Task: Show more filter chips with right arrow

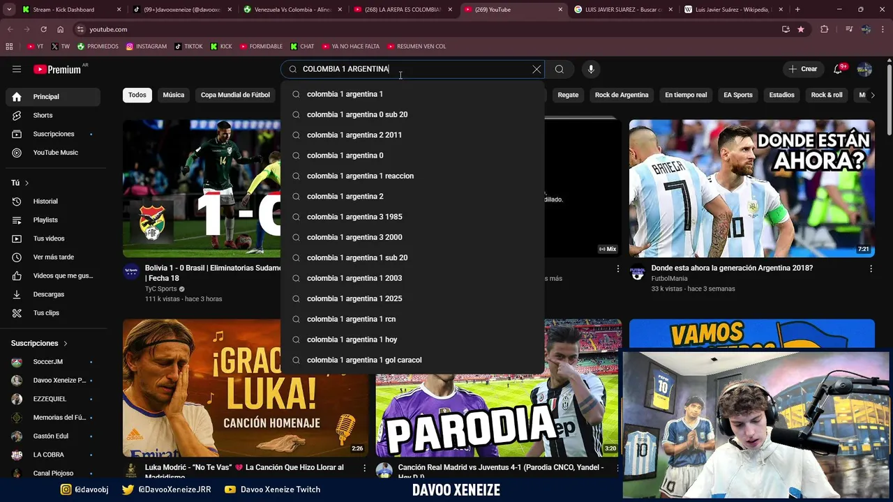Action: click(x=872, y=95)
